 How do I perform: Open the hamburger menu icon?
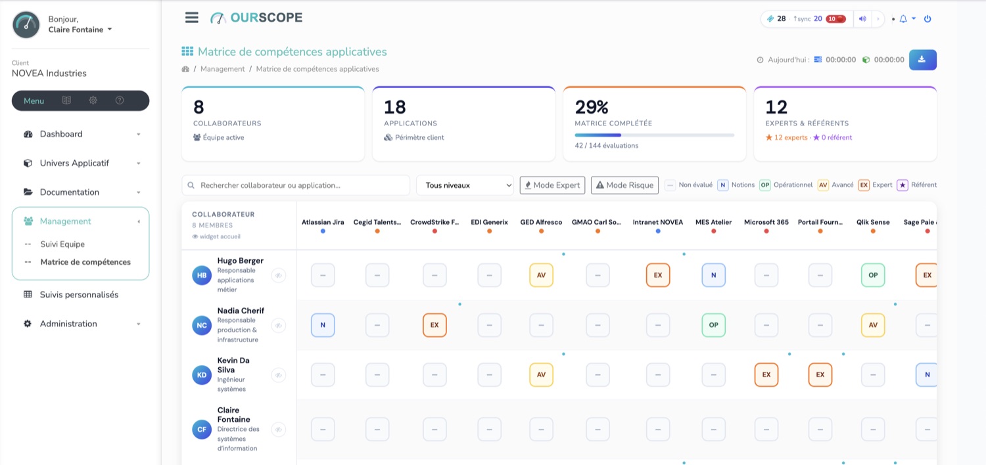point(191,18)
